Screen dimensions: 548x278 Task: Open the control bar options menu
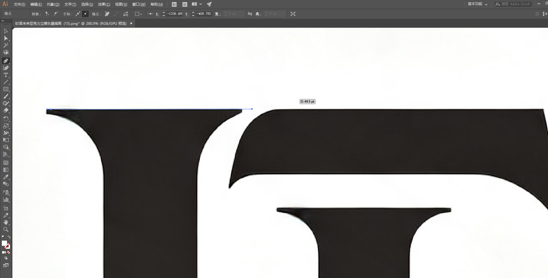[544, 14]
